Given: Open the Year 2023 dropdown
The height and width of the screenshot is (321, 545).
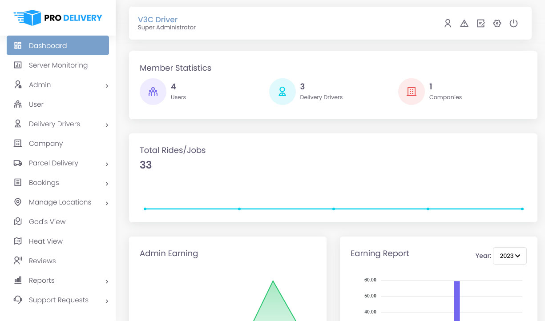Looking at the screenshot, I should tap(510, 256).
